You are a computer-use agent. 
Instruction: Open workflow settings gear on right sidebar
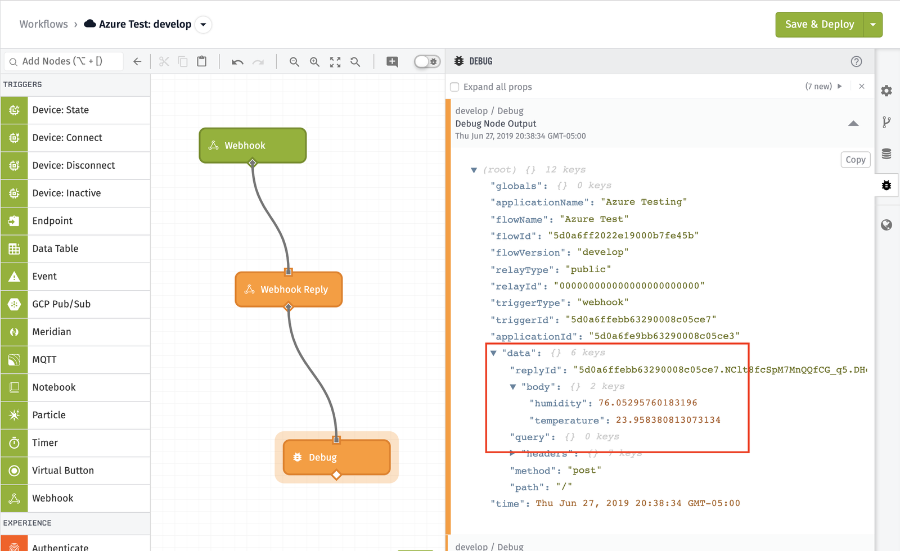pos(886,91)
